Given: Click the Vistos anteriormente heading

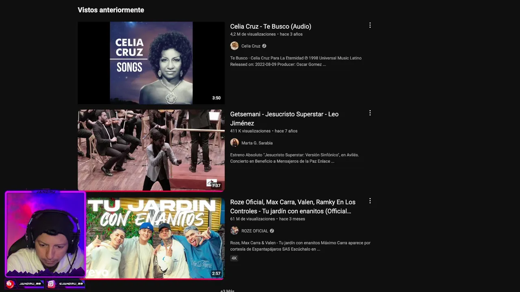Looking at the screenshot, I should coord(111,10).
